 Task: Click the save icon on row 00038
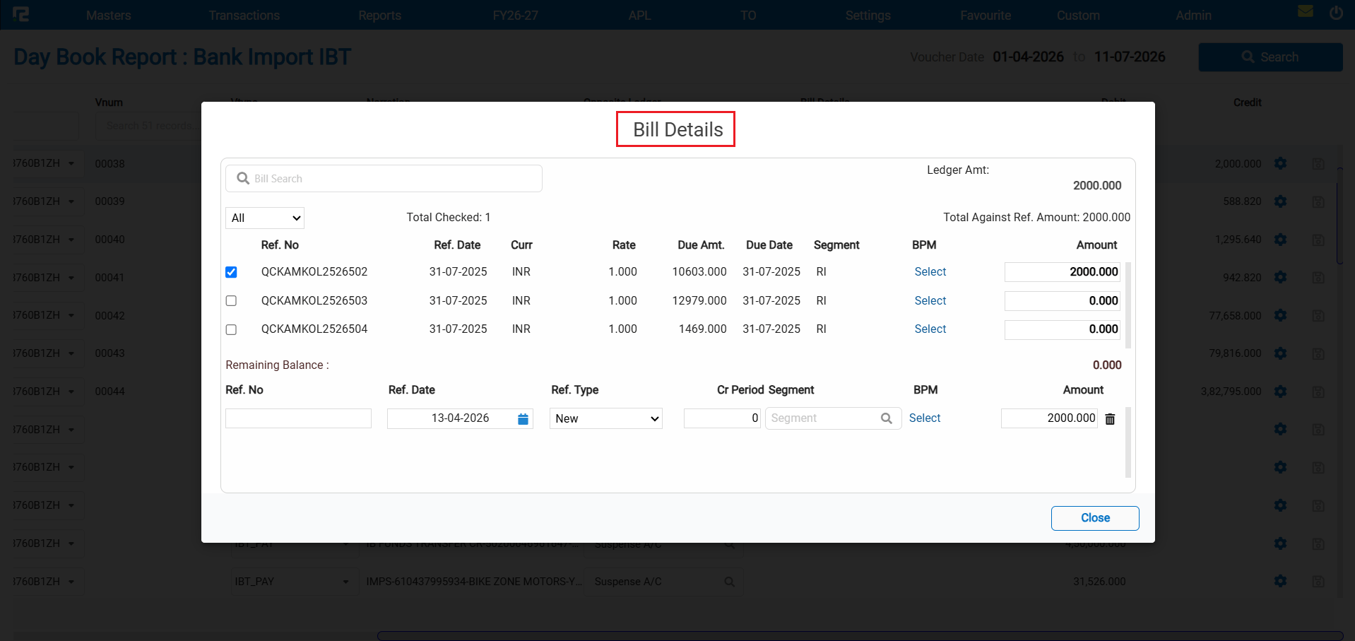[1318, 164]
